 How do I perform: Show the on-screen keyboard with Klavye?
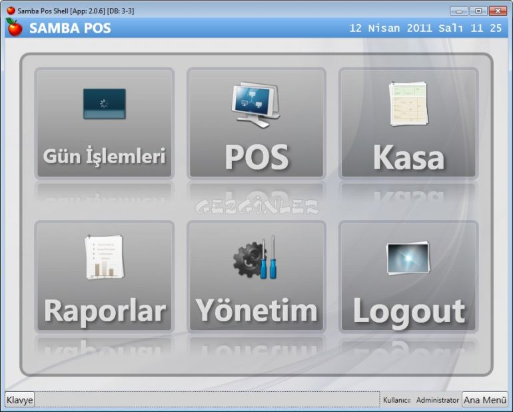[20, 400]
